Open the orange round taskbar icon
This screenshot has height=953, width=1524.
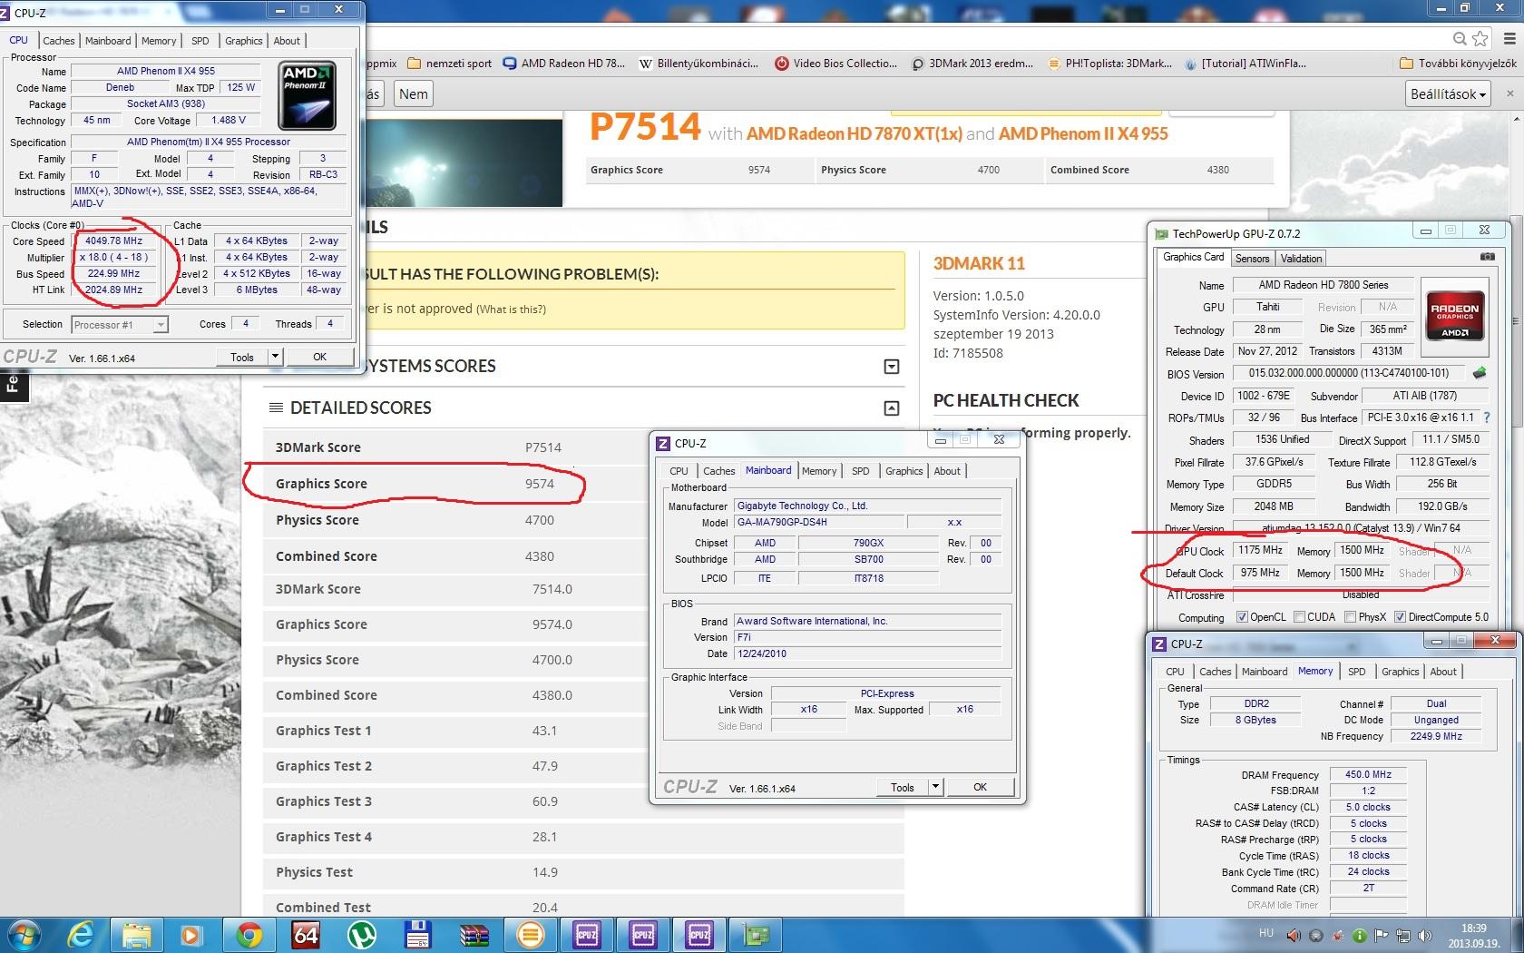(x=531, y=935)
